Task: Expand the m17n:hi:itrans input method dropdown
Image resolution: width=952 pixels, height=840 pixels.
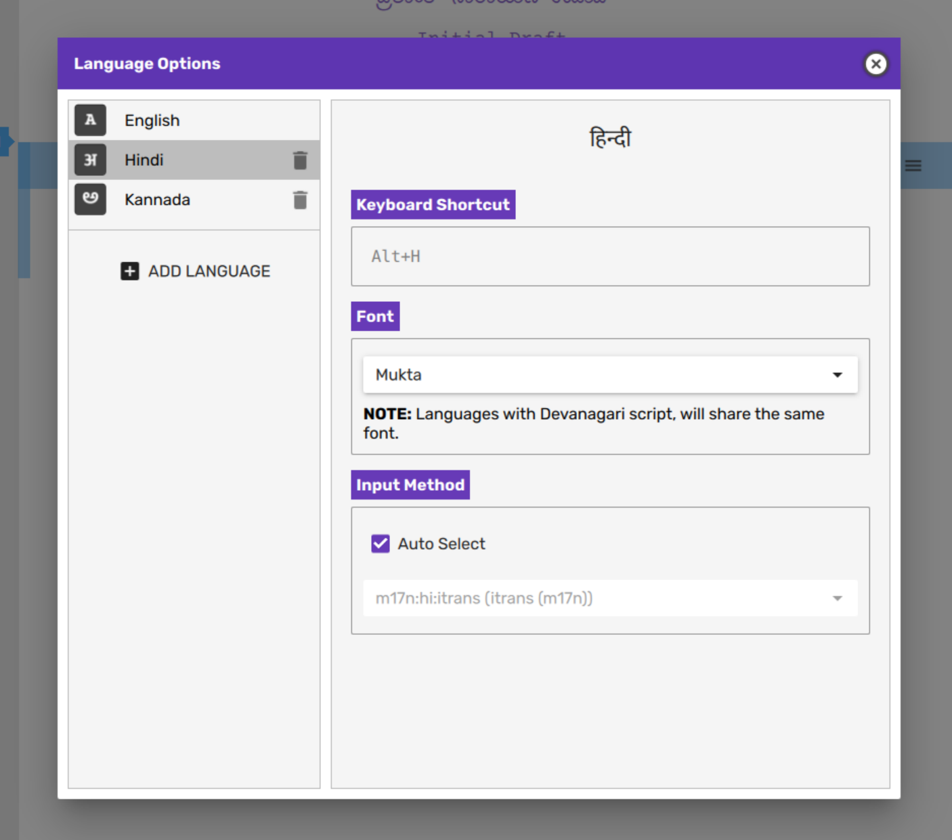Action: click(x=609, y=598)
